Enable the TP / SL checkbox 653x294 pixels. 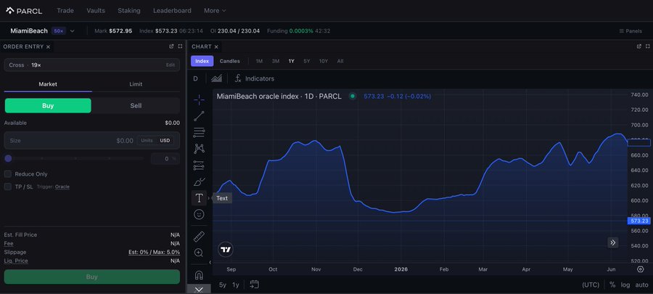[7, 187]
